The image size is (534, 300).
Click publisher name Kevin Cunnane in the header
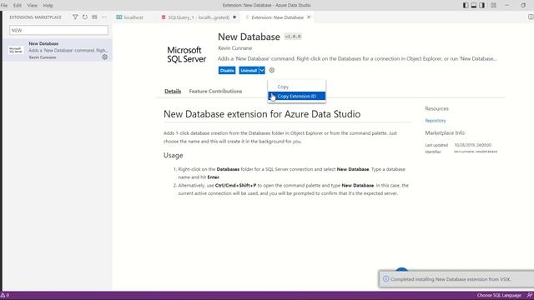point(235,48)
